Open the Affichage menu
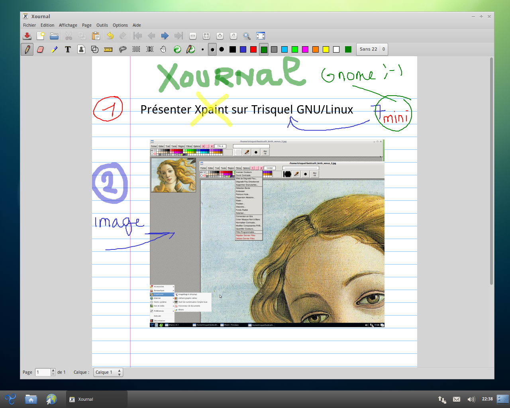This screenshot has width=510, height=408. click(x=68, y=25)
